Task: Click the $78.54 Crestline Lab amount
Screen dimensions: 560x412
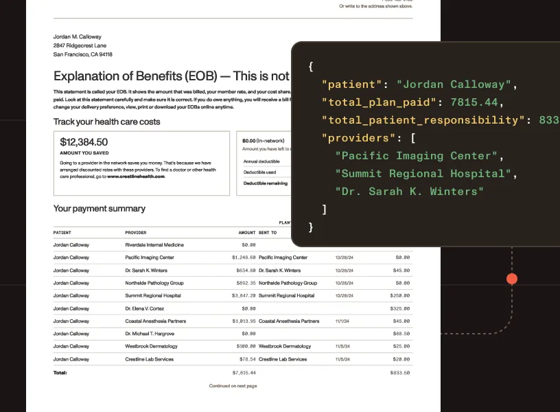Action: point(248,360)
